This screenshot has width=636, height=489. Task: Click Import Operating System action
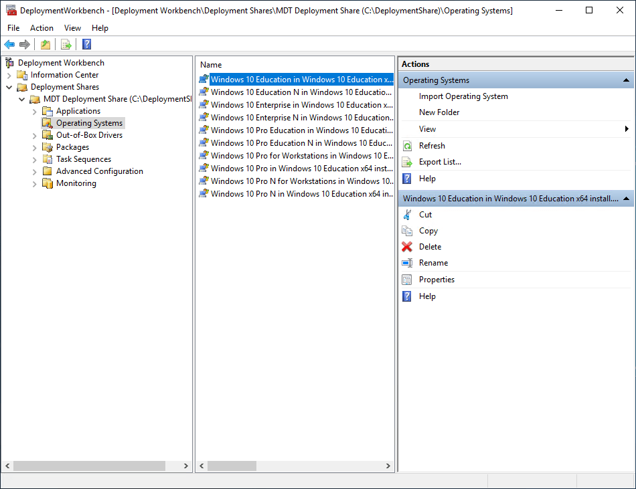click(463, 96)
